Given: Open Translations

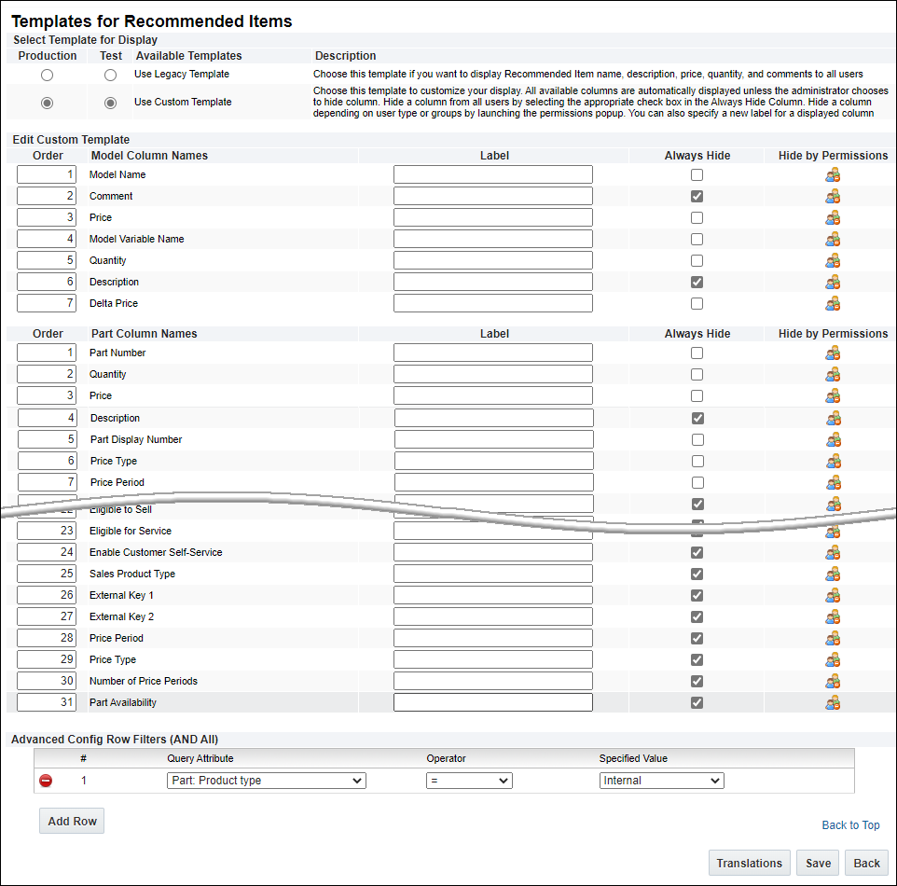Looking at the screenshot, I should (750, 863).
